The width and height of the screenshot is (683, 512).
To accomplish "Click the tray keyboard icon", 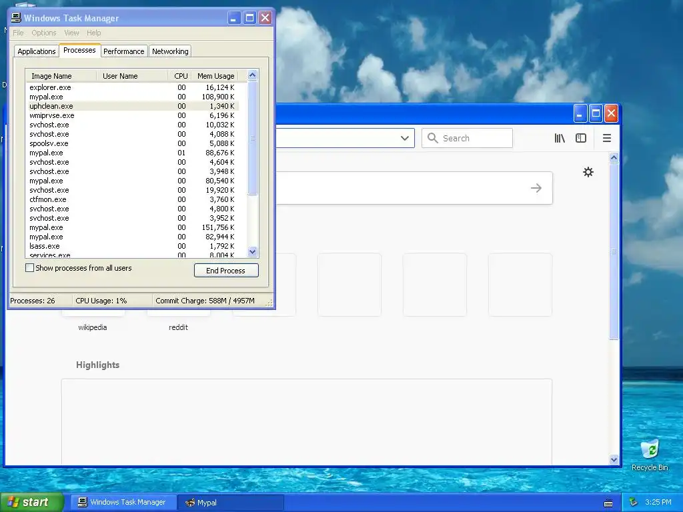I will coord(608,503).
